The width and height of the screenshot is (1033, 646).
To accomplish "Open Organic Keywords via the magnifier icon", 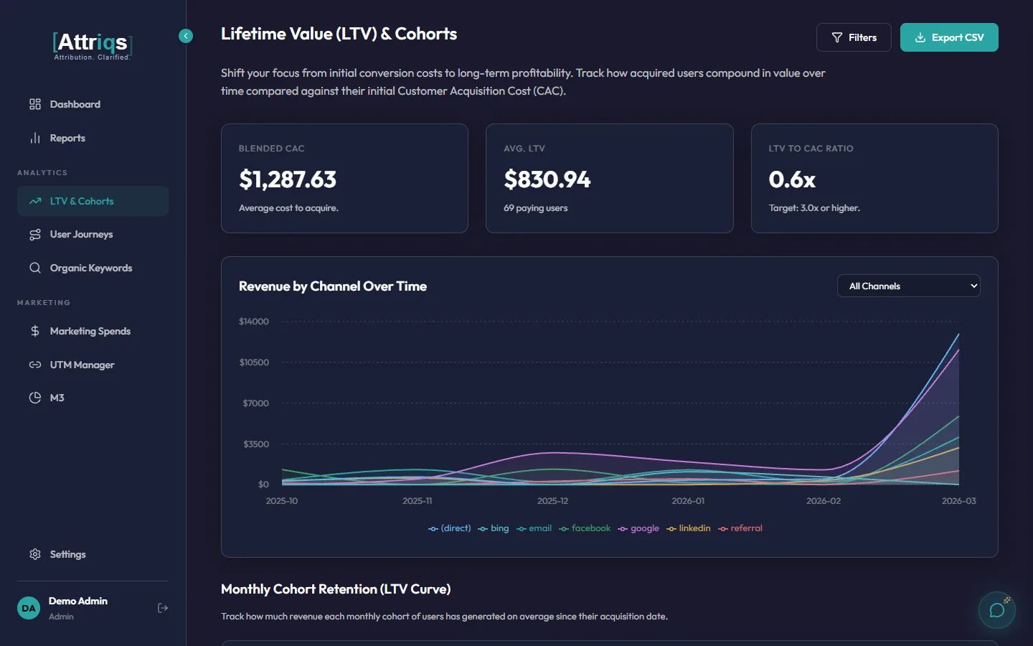I will [x=34, y=268].
